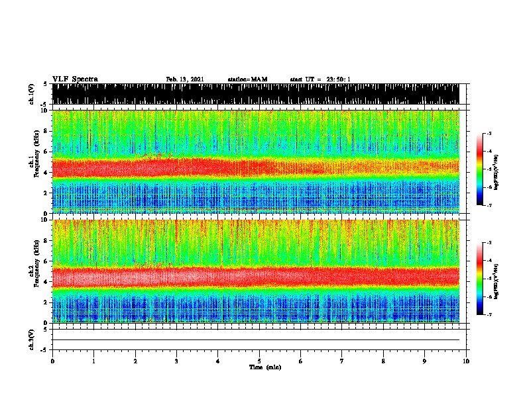Image resolution: width=525 pixels, height=405 pixels.
Task: Click the "station=MAM" header label
Action: click(247, 79)
